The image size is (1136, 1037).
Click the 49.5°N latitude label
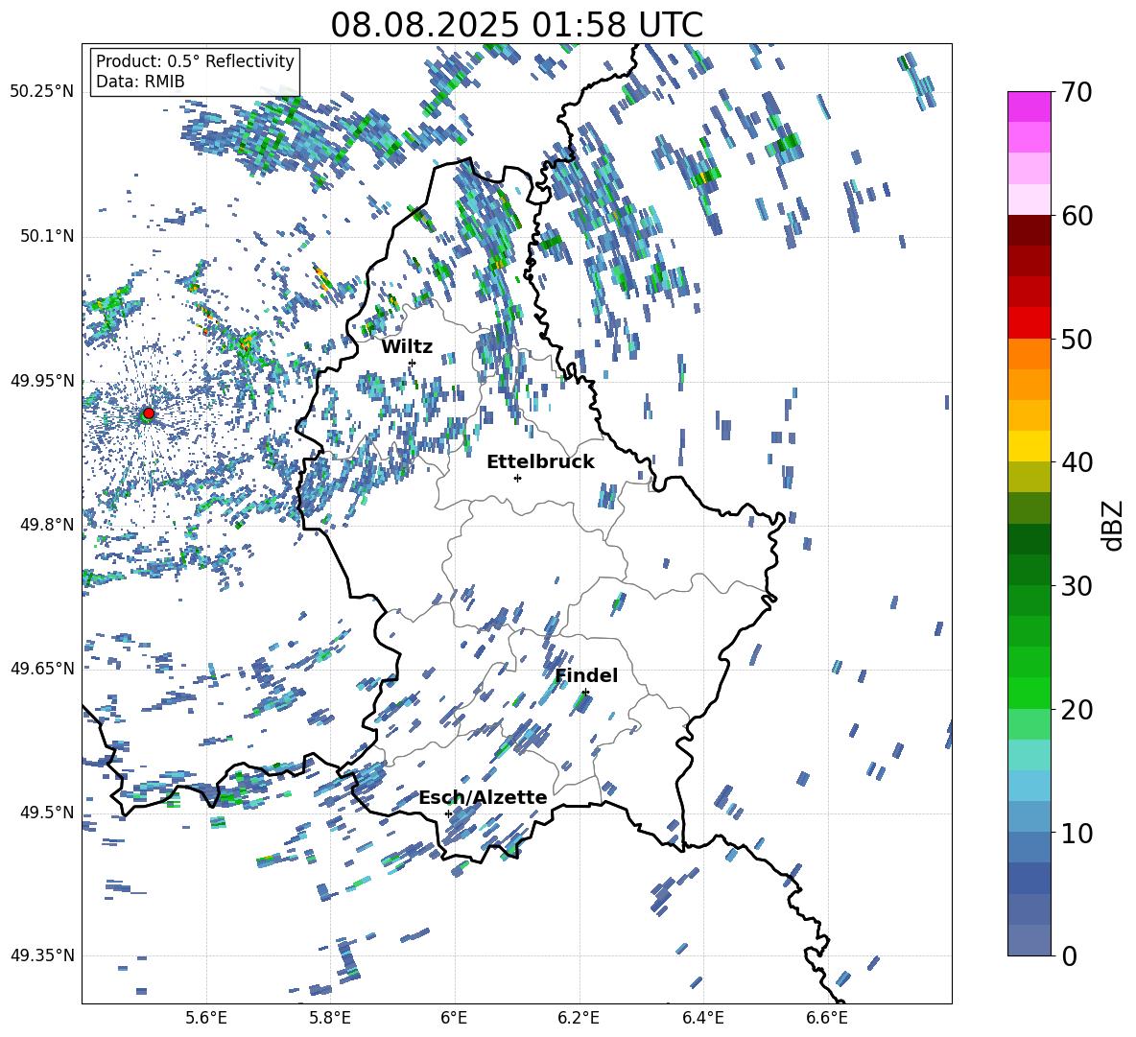(46, 812)
